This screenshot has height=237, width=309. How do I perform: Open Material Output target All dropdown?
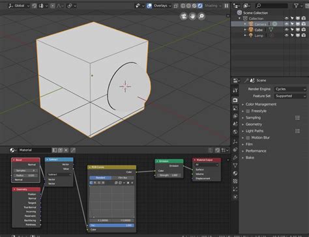pyautogui.click(x=207, y=165)
